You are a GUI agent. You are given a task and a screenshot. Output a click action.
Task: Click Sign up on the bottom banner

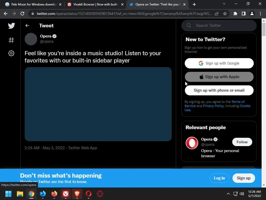[244, 178]
